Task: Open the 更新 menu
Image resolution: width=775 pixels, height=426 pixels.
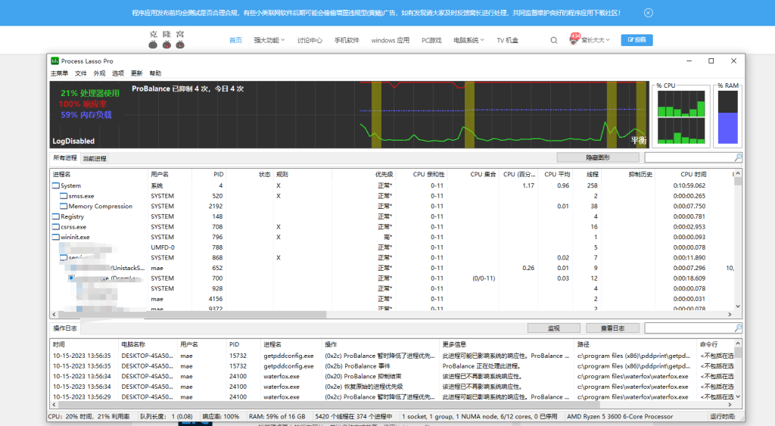Action: pos(136,73)
